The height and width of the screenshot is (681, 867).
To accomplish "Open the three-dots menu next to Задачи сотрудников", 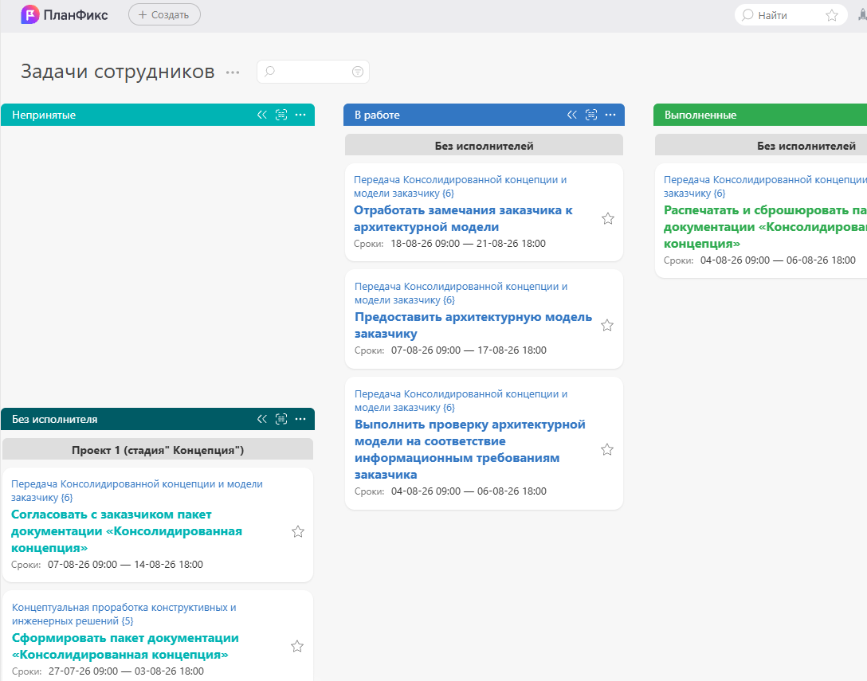I will coord(233,72).
